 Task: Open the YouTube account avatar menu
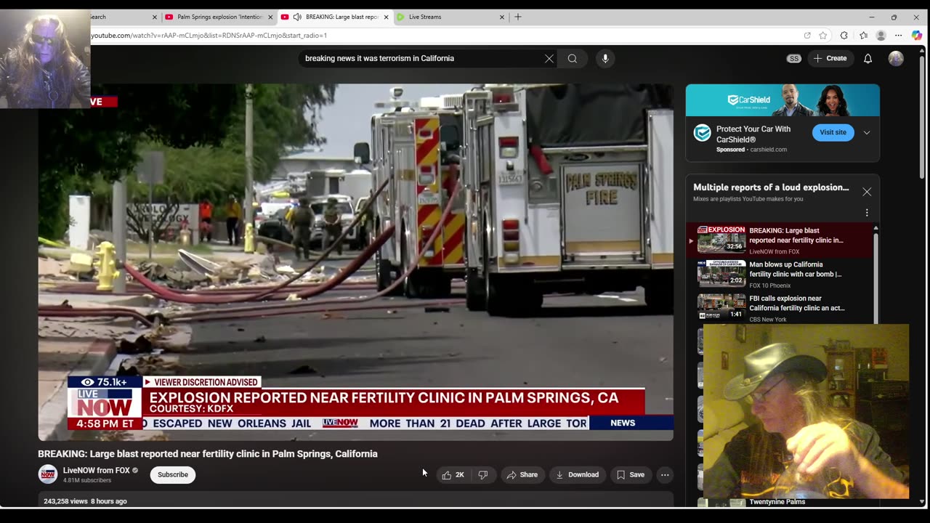(896, 59)
